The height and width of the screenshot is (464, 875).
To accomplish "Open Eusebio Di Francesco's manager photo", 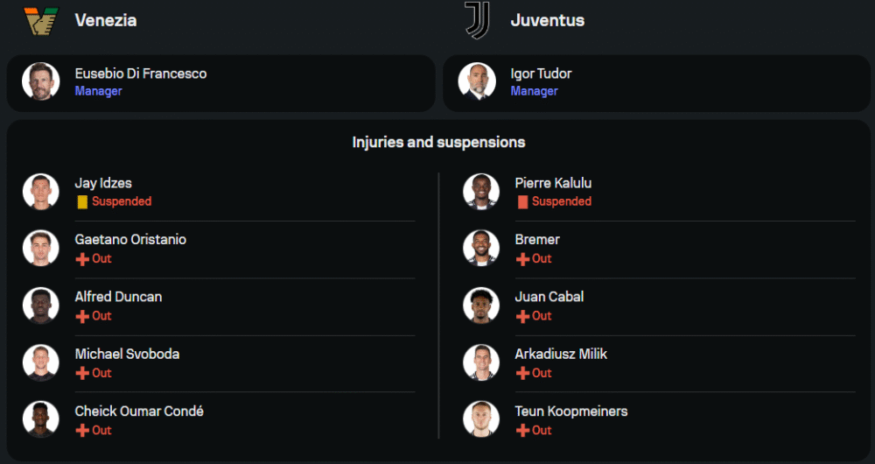I will 41,81.
